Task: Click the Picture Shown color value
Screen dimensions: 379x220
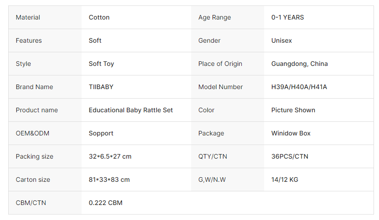Action: (x=293, y=110)
